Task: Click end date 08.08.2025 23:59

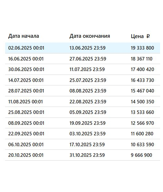Action: point(88,91)
